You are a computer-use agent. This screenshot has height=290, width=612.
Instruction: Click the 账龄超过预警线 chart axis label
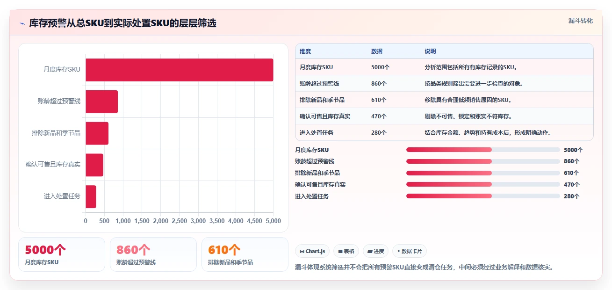pos(59,101)
